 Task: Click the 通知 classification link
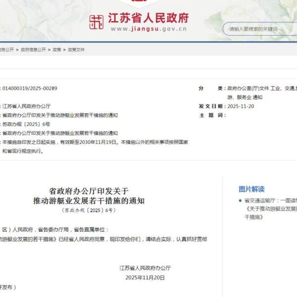point(258,98)
